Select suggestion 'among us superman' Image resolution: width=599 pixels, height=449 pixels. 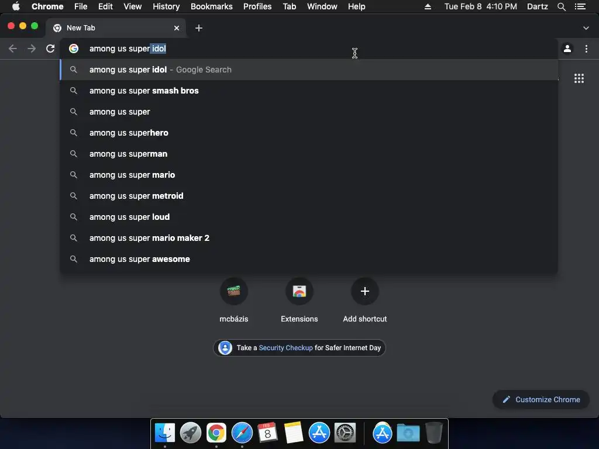pos(309,154)
